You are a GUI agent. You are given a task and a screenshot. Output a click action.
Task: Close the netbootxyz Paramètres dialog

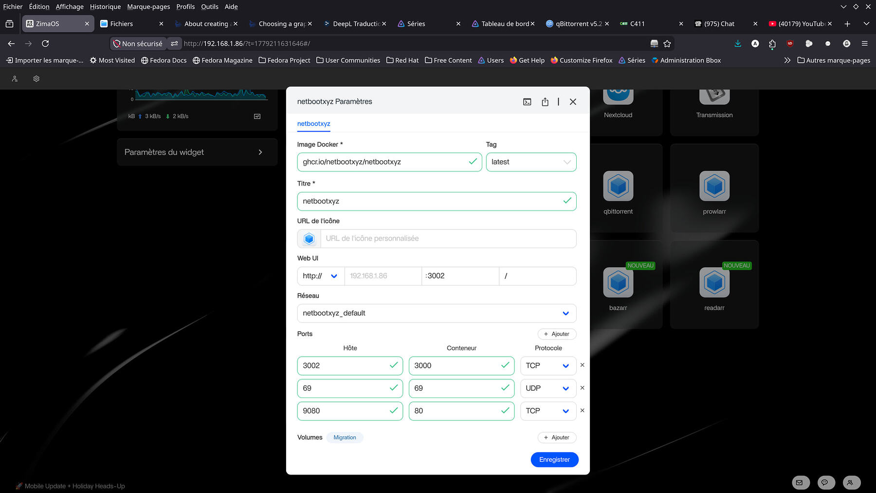tap(573, 102)
